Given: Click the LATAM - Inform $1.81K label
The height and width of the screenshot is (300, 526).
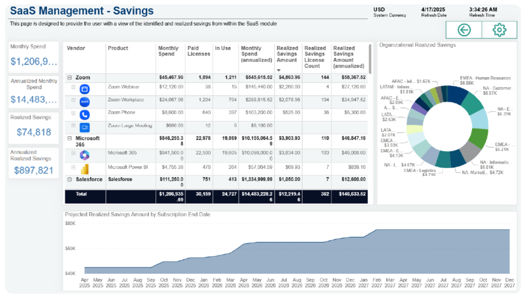Looking at the screenshot, I should [396, 89].
